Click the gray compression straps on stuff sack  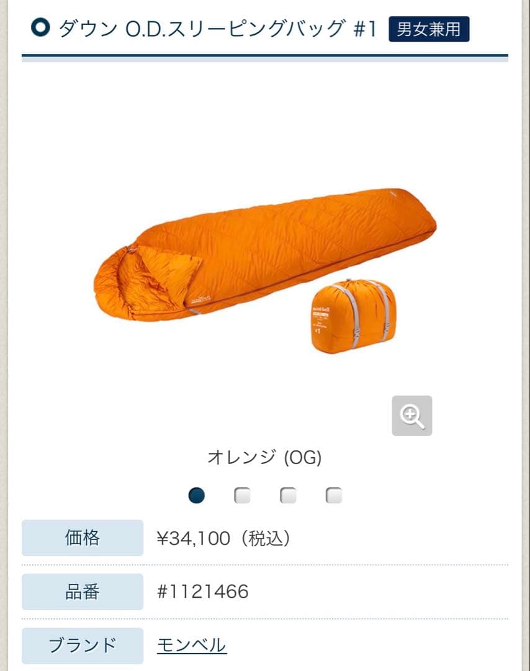[x=367, y=314]
